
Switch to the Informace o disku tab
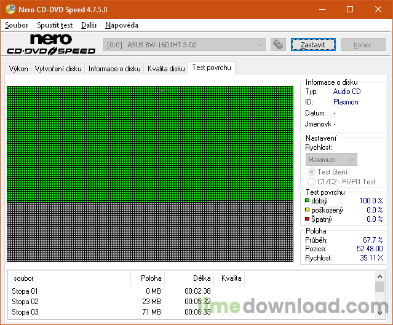pos(114,69)
